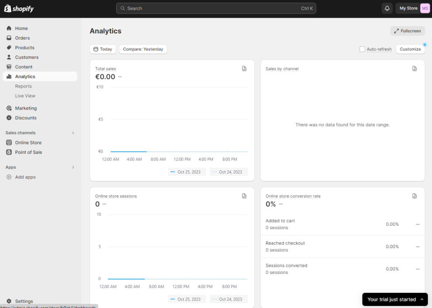Click the Total sales card title
The height and width of the screenshot is (308, 432).
point(105,69)
